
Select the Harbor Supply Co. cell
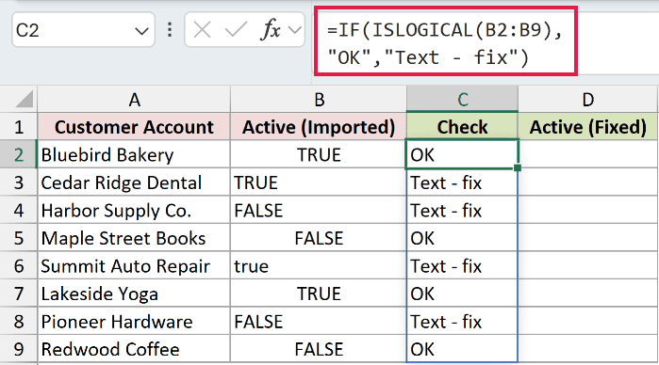click(x=134, y=210)
